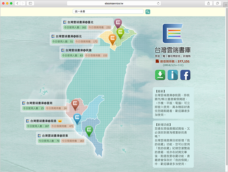Click Tainan's 今日借閱冊數：24 badge

pyautogui.click(x=56, y=108)
